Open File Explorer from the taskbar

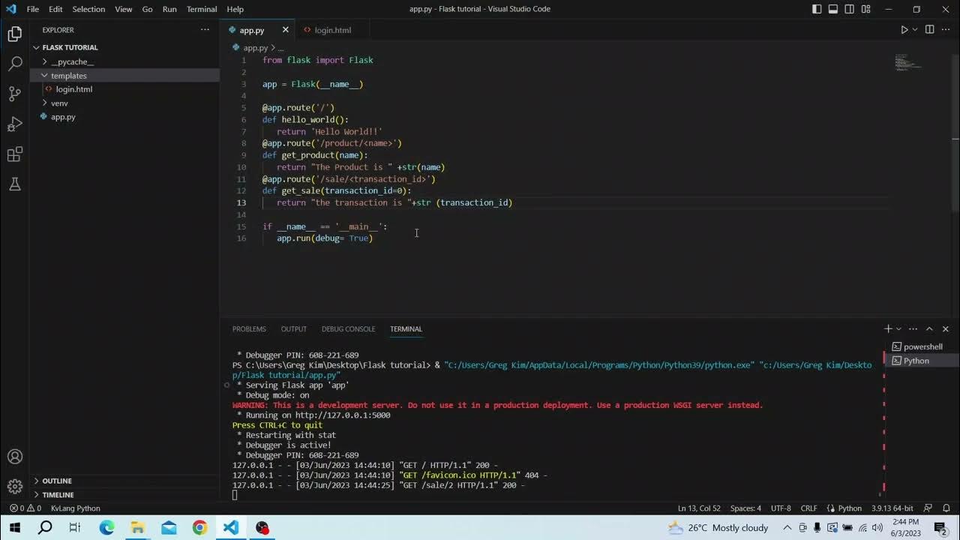[137, 527]
